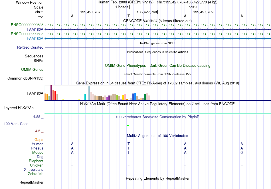
Task: Select the Scale track label
Action: coord(39,7)
